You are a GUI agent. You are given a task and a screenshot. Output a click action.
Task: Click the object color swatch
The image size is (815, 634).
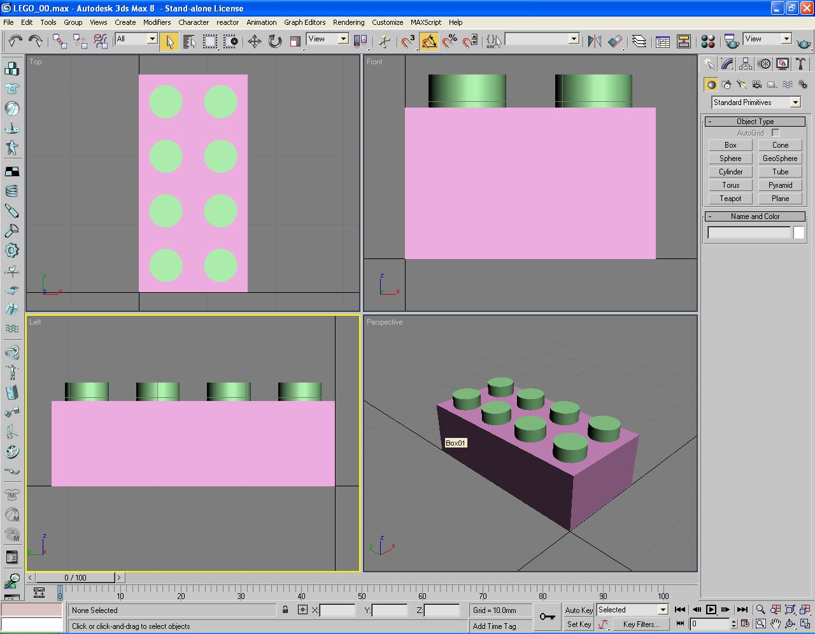click(798, 233)
